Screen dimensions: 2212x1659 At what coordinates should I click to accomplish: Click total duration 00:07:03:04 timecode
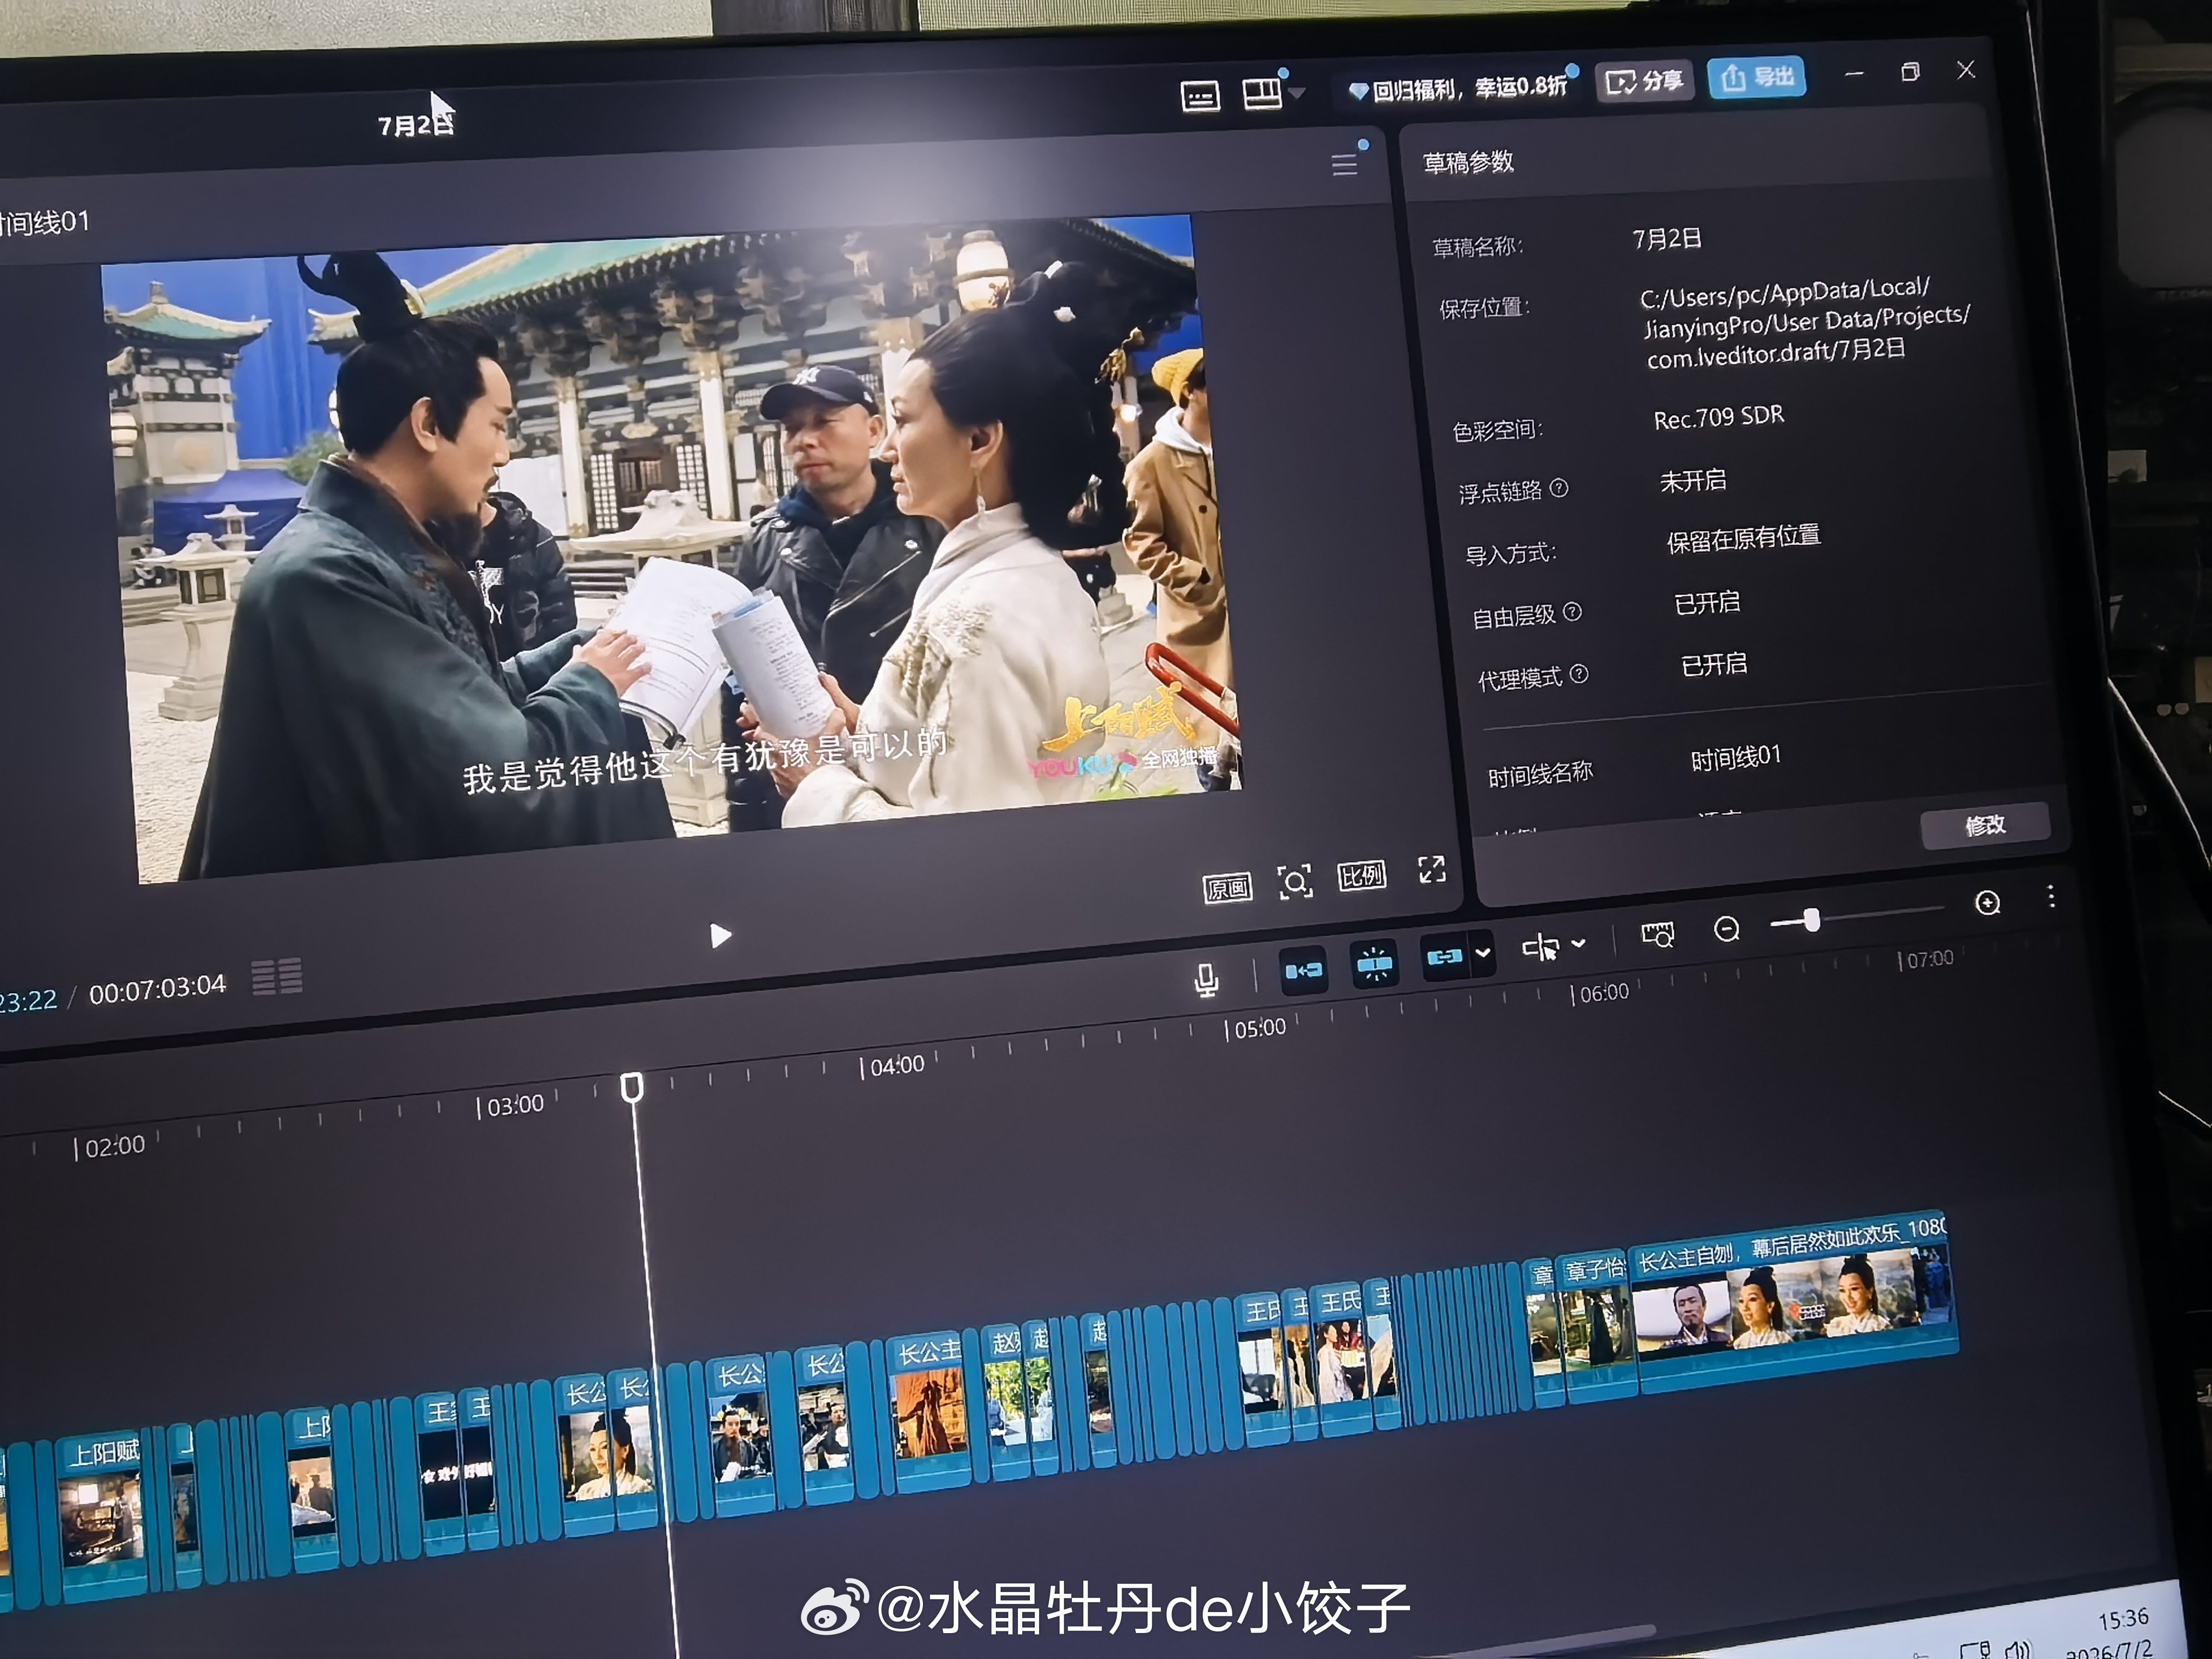[x=157, y=989]
